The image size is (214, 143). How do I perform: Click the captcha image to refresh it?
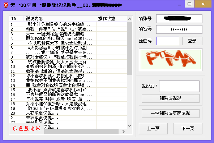[x=171, y=59]
